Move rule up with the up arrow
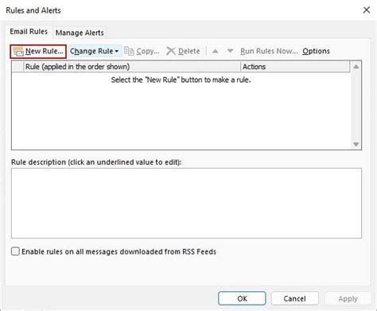377x311 pixels. coord(216,51)
